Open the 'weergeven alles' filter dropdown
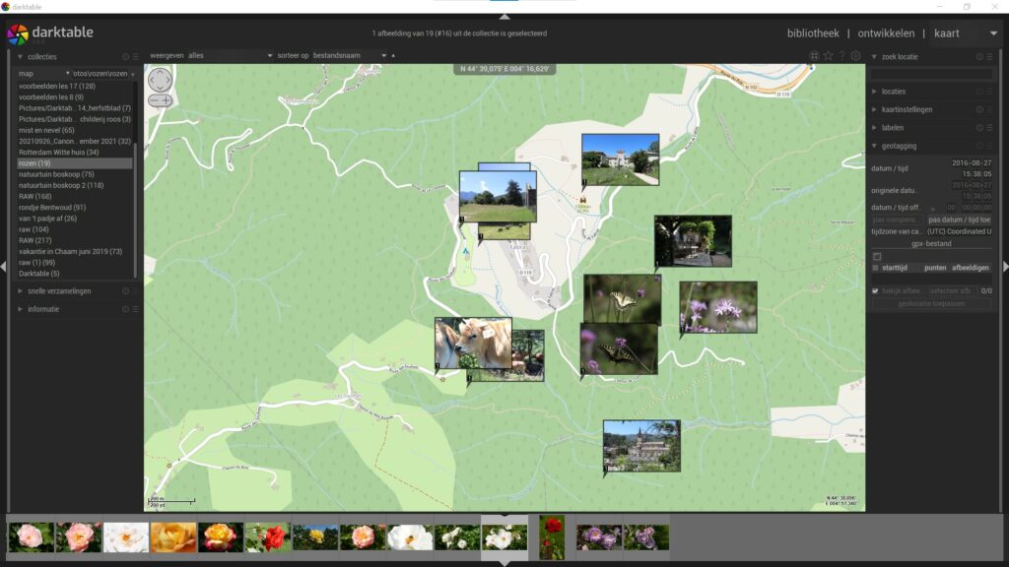 click(x=230, y=56)
